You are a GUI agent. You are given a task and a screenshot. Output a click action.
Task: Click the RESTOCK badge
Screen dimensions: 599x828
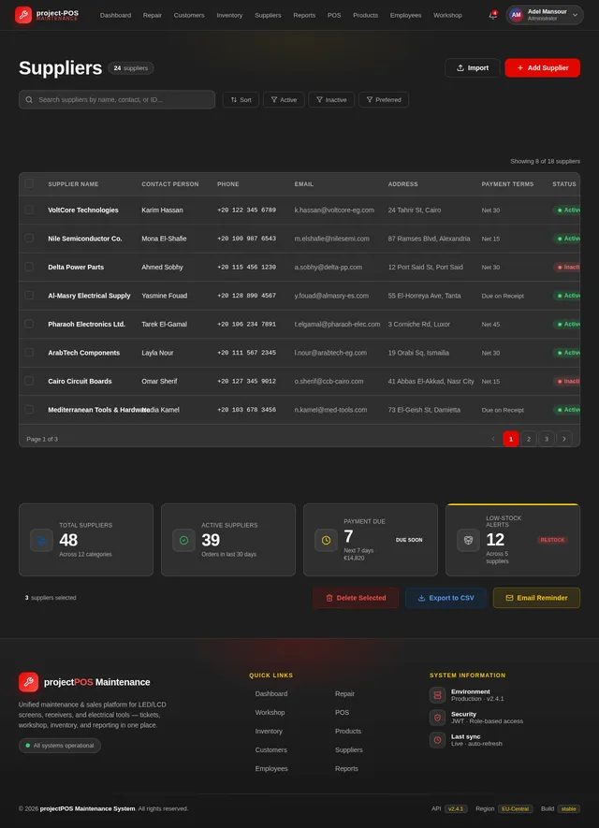tap(552, 540)
